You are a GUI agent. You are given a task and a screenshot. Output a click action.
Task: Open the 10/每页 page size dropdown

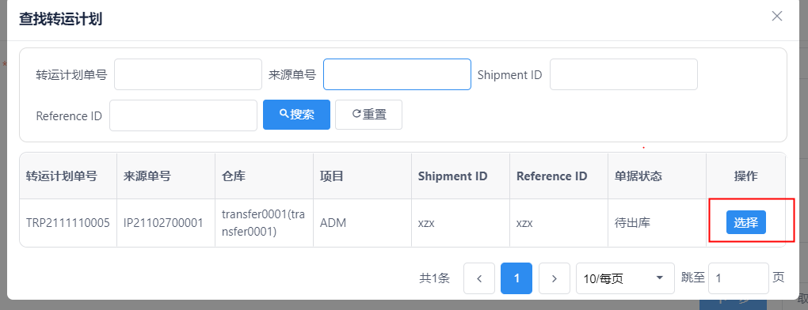(x=625, y=278)
